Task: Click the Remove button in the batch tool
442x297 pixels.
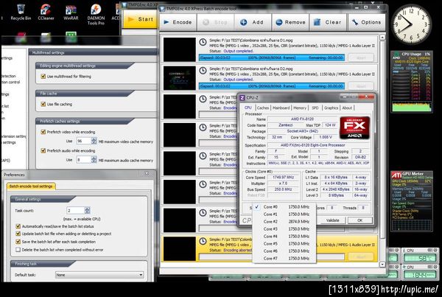Action: [290, 22]
